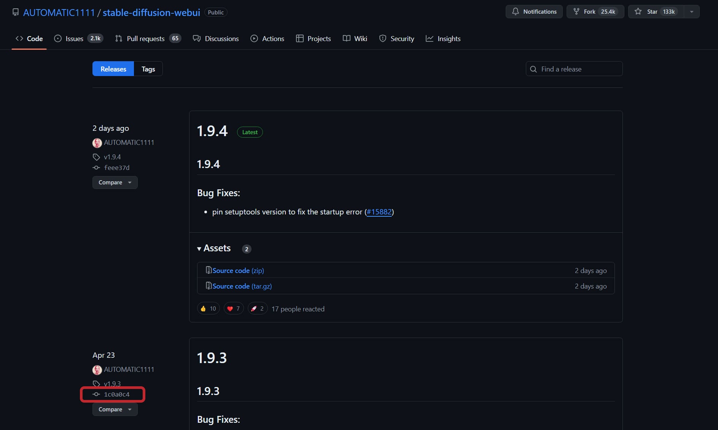
Task: Download Source code (zip)
Action: [238, 271]
